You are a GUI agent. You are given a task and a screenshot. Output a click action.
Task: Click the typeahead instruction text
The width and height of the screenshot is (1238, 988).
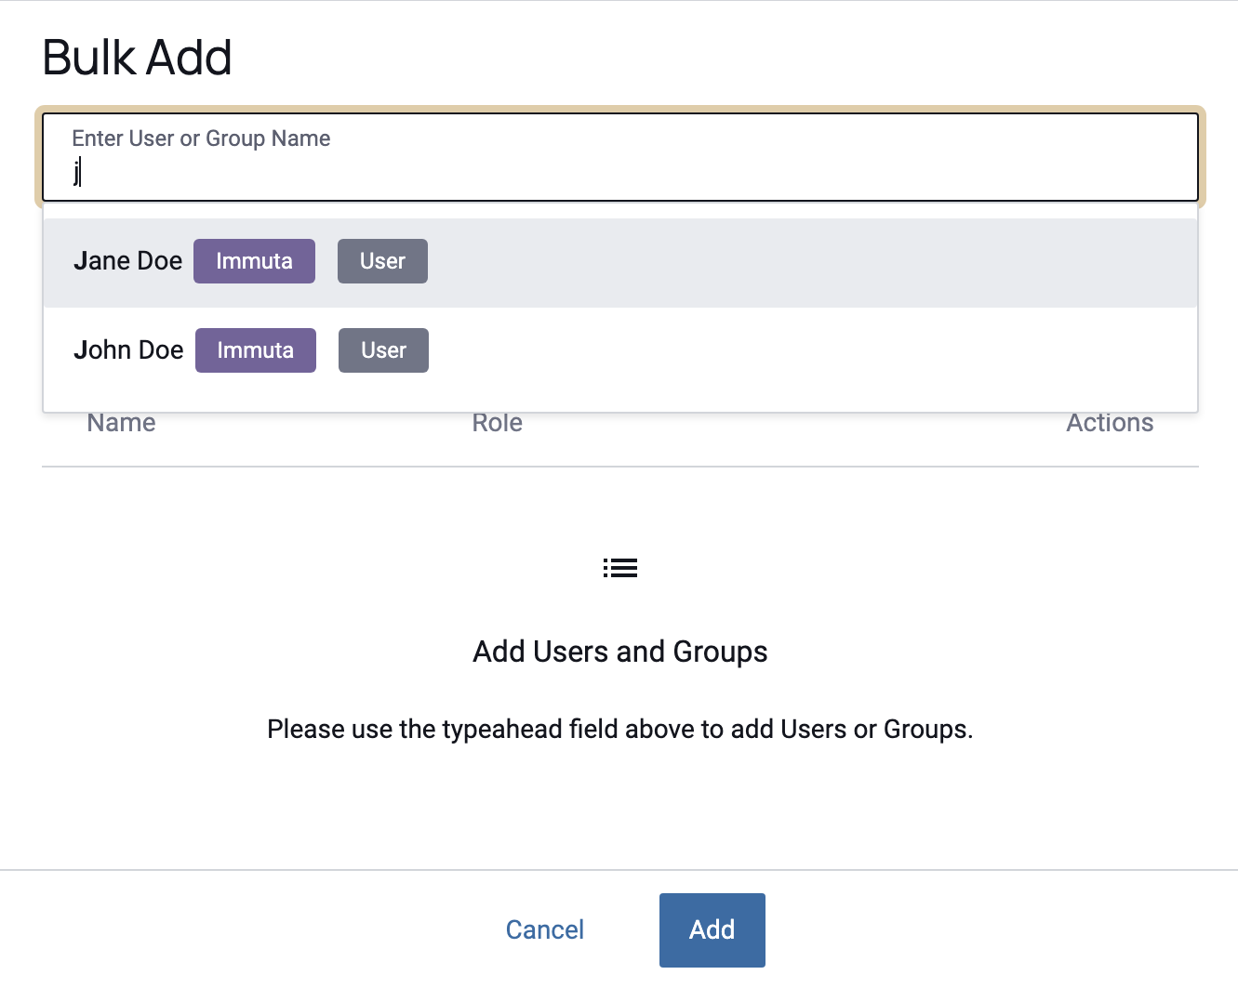click(620, 729)
